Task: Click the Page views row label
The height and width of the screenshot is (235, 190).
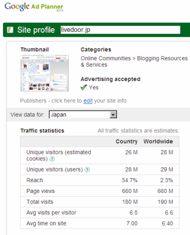Action: (41, 191)
